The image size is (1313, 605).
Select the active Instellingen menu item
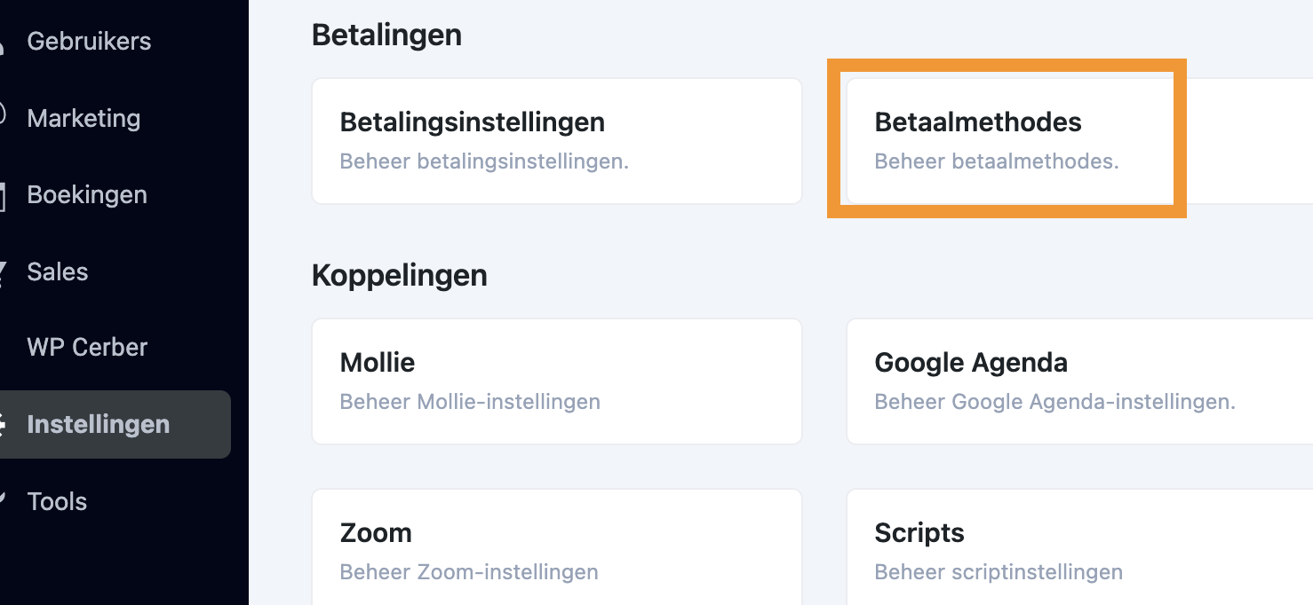pyautogui.click(x=98, y=425)
